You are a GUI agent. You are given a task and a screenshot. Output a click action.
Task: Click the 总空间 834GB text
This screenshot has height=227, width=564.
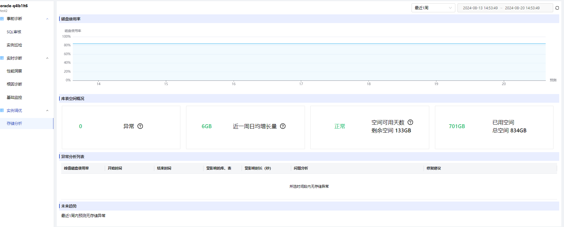(509, 131)
